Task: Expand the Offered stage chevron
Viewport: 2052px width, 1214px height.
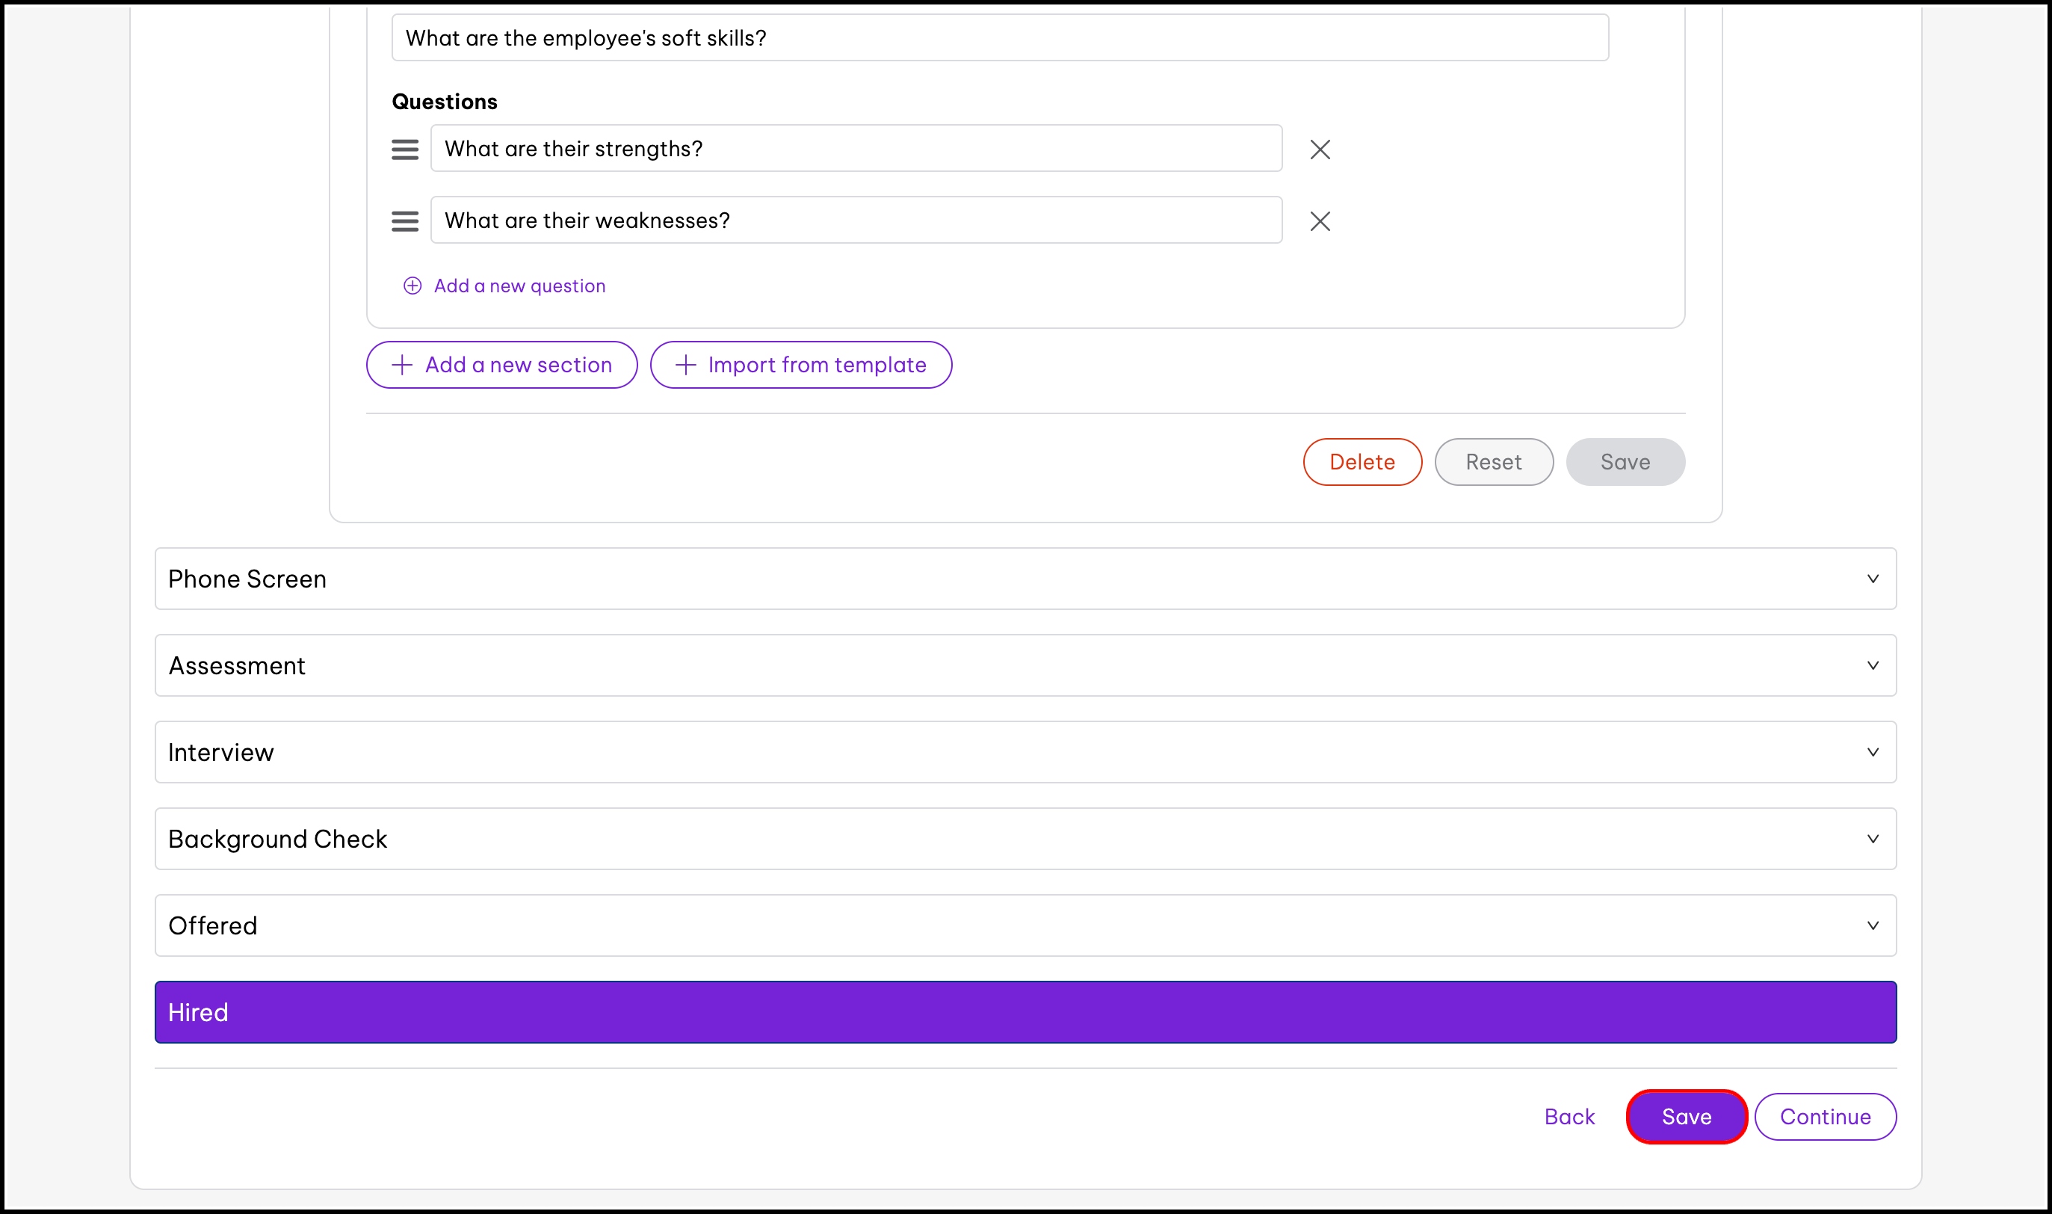Action: point(1872,925)
